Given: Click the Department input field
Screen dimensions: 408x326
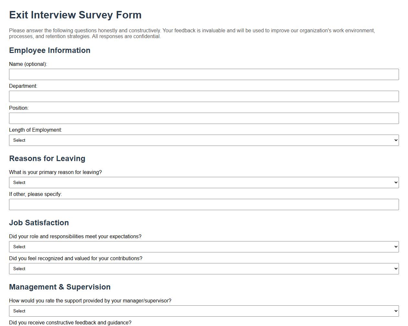Looking at the screenshot, I should (x=204, y=96).
